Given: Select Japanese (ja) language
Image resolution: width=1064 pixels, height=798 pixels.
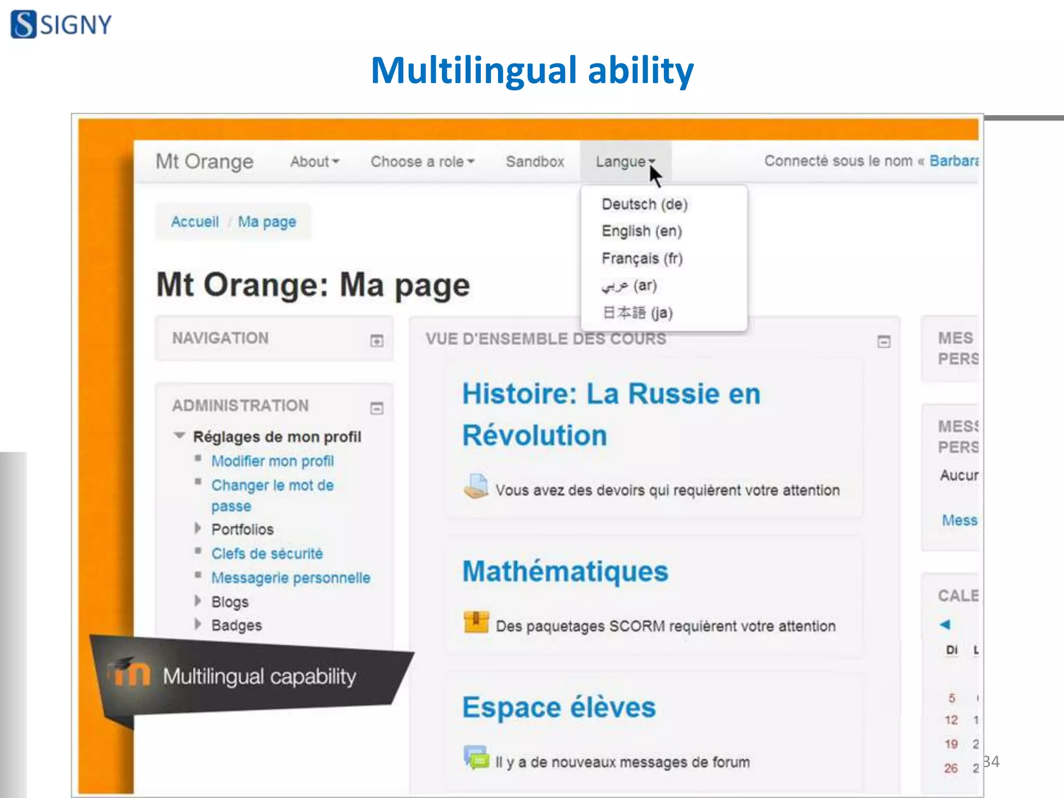Looking at the screenshot, I should (637, 313).
